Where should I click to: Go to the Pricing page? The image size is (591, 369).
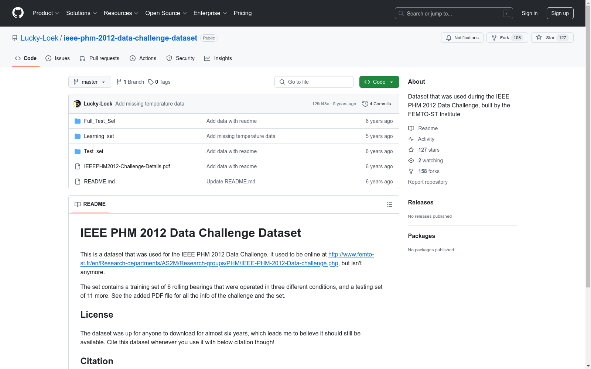243,13
